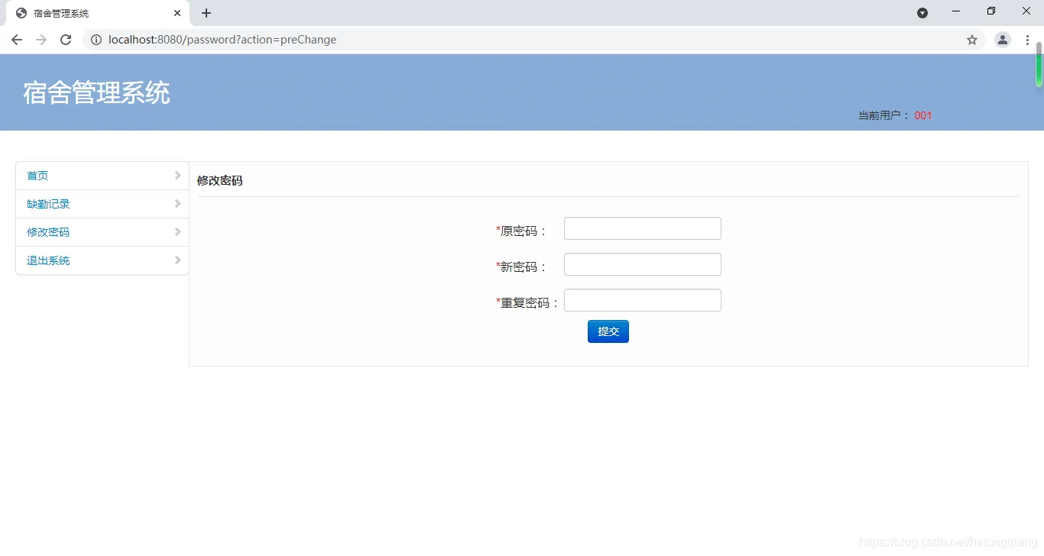Viewport: 1044px width, 556px height.
Task: Open a new tab with the plus icon
Action: pyautogui.click(x=206, y=13)
